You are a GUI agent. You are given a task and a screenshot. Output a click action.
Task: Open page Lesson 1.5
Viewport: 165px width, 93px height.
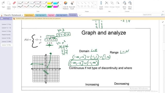(x=6, y=42)
